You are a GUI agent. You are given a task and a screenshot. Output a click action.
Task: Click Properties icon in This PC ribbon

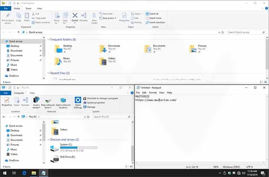[7, 102]
